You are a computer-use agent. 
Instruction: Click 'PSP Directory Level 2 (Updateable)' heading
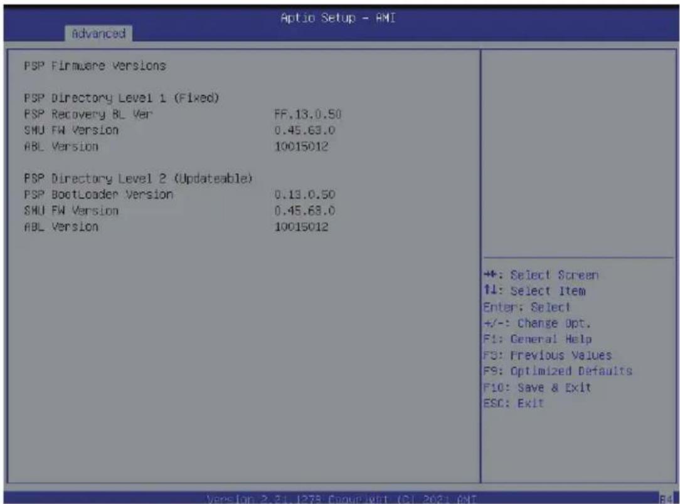pyautogui.click(x=139, y=179)
